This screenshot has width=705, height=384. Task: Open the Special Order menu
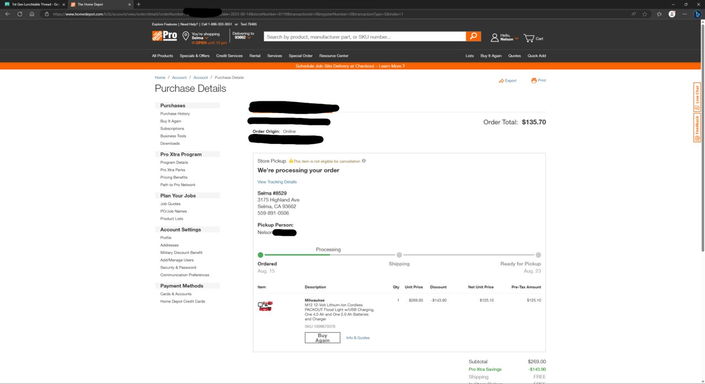[300, 56]
